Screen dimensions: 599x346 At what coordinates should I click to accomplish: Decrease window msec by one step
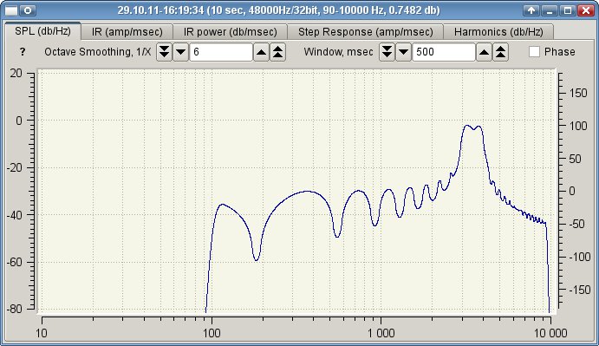(x=403, y=52)
